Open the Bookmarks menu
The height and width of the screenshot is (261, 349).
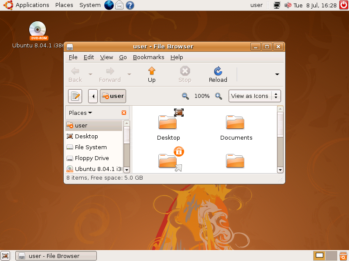(x=148, y=57)
